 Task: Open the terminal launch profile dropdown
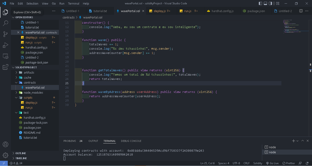click(297, 141)
